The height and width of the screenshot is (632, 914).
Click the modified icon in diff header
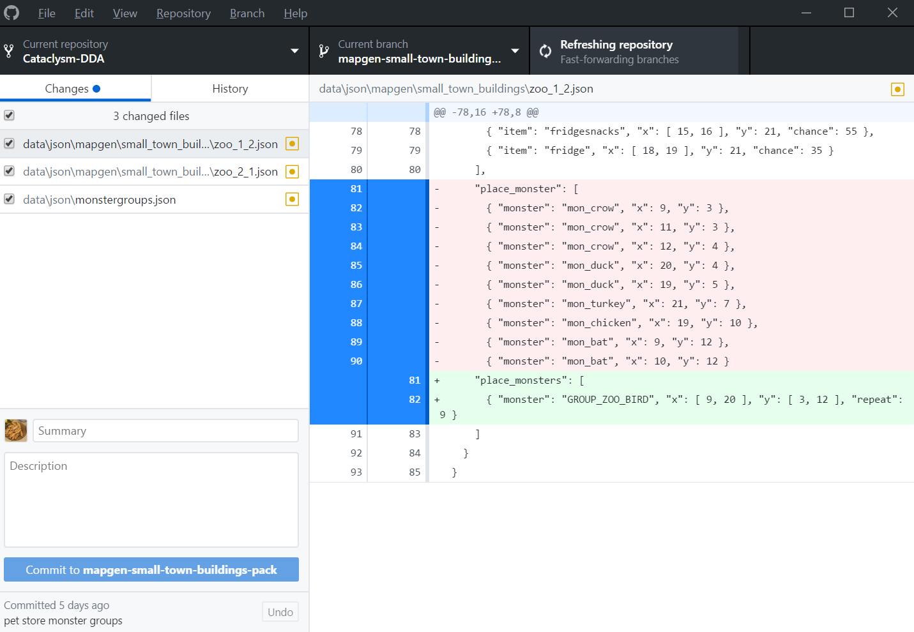(x=897, y=89)
